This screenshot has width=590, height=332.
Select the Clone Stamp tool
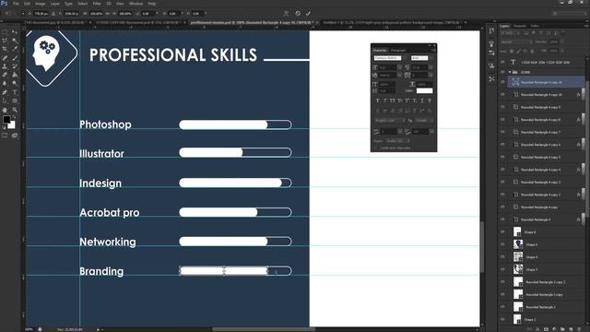pos(5,66)
